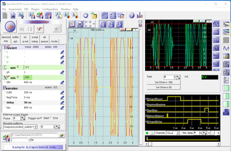
Task: Click Set Offset to 0G button
Action: pyautogui.click(x=164, y=87)
